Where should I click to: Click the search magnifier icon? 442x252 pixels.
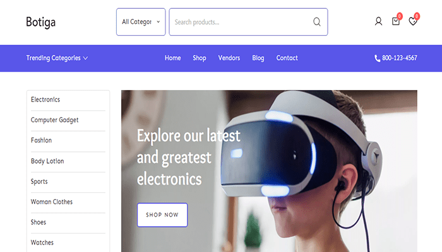[x=317, y=22]
